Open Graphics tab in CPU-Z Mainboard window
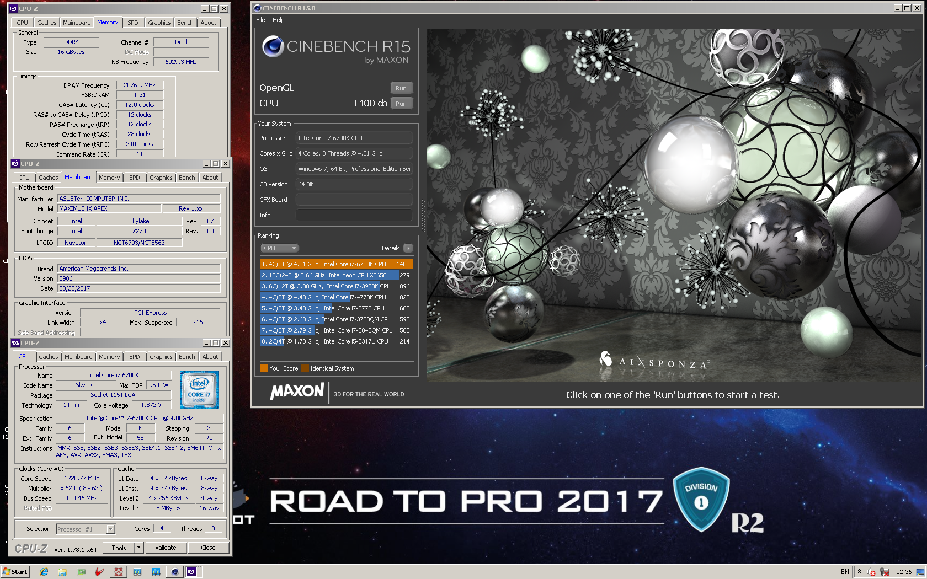This screenshot has width=927, height=579. [161, 178]
